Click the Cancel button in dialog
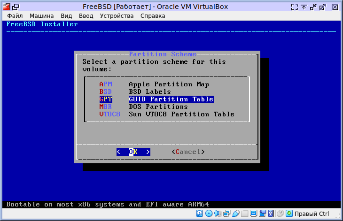343x221 pixels. point(188,152)
